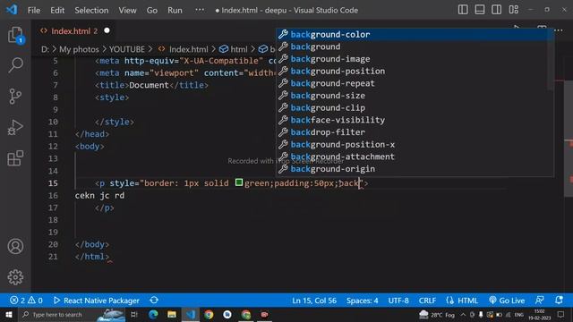
Task: Click the <style> tag on line 8
Action: click(112, 97)
